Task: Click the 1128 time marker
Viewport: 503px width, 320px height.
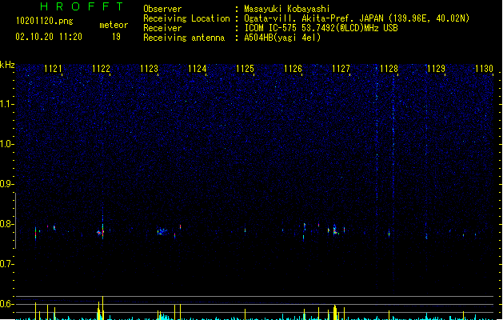Action: pos(389,69)
